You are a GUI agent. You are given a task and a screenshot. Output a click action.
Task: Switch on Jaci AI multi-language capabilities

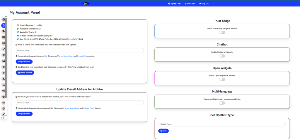222,103
